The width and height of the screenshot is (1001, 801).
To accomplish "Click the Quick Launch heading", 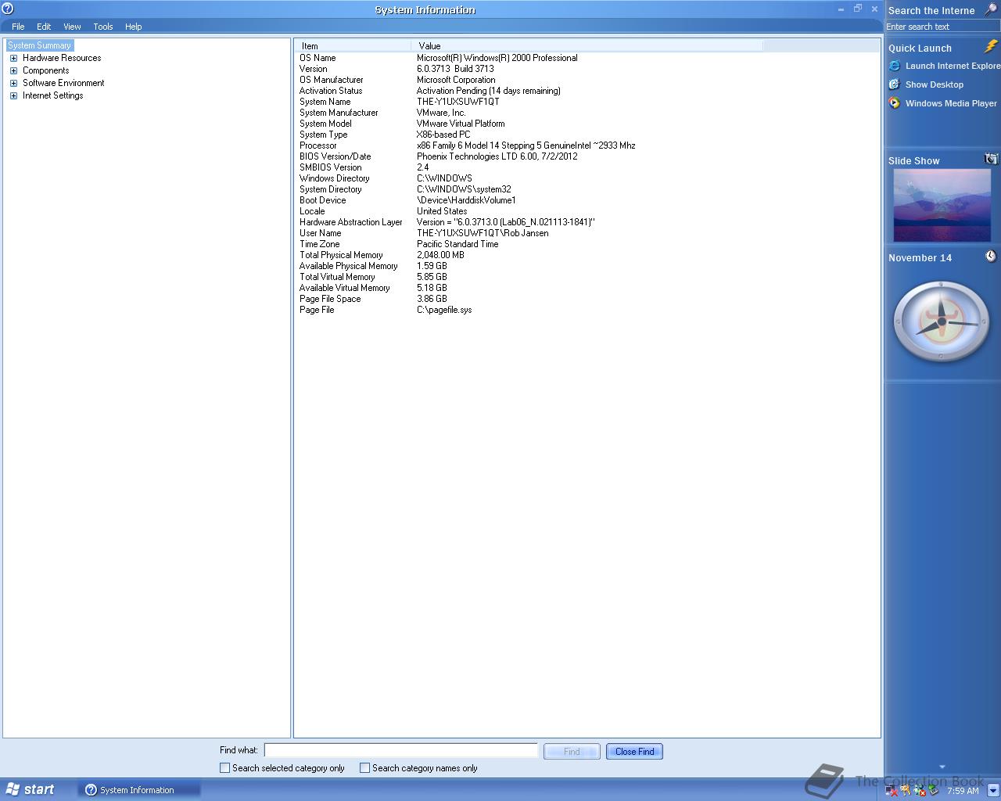I will 920,48.
